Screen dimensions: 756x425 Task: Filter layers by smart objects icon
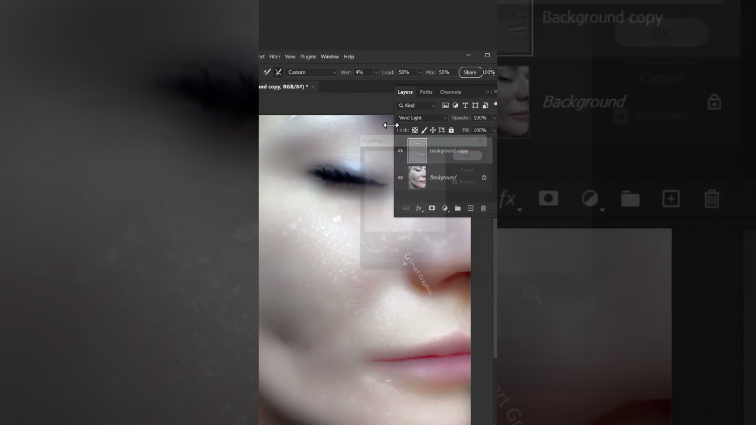pos(485,106)
